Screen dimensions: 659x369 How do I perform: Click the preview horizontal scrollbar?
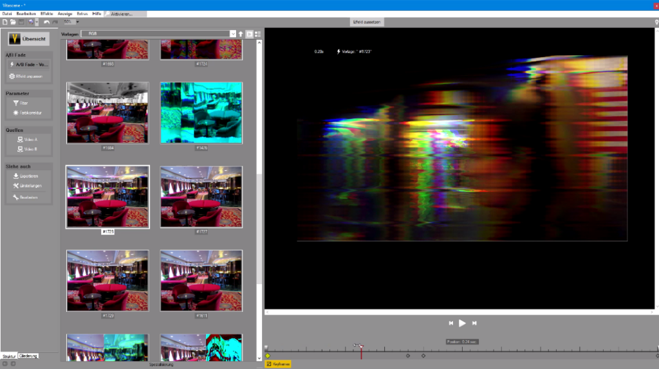click(x=459, y=312)
